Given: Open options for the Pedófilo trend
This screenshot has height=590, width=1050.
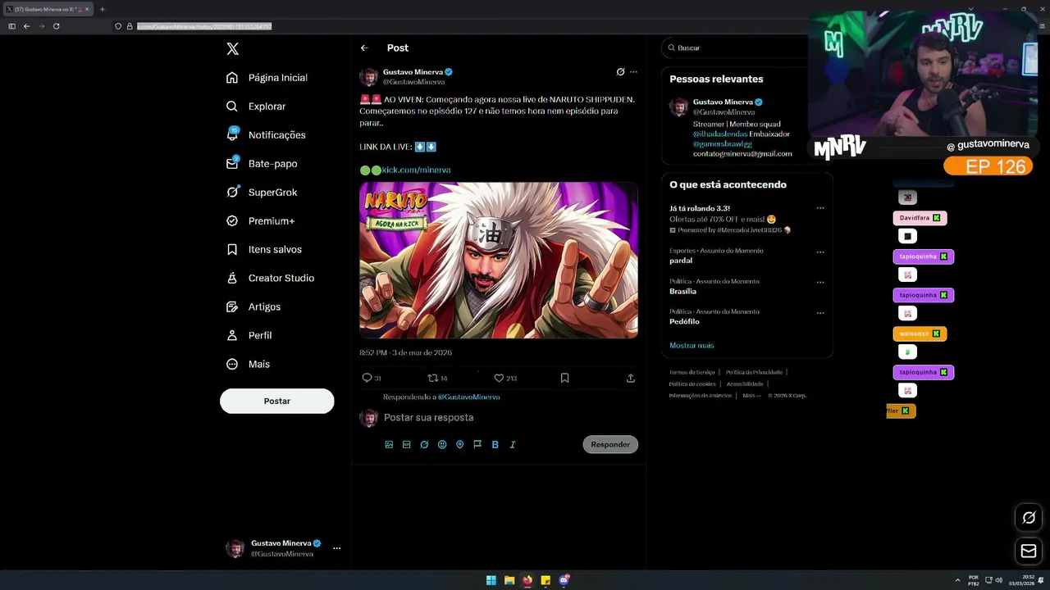Looking at the screenshot, I should point(820,312).
